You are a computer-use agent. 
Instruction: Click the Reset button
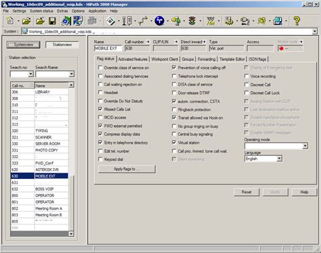pos(247,192)
